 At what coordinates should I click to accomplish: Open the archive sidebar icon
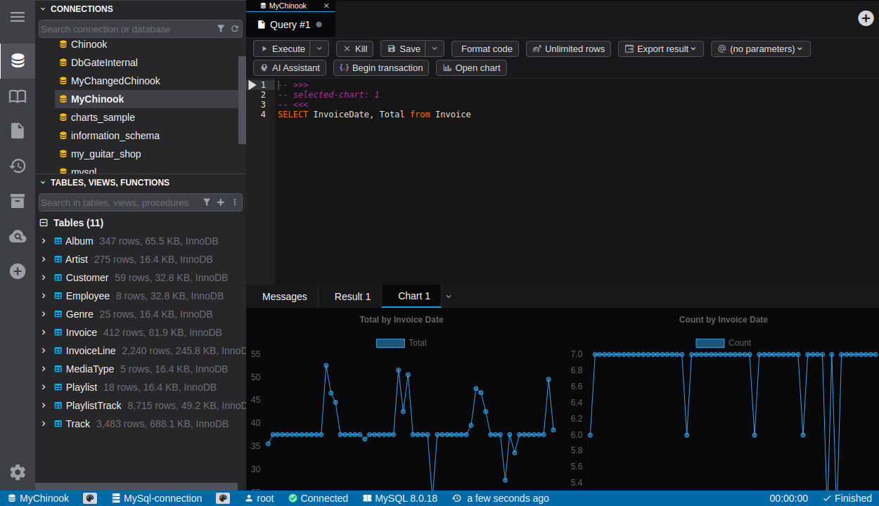(18, 201)
